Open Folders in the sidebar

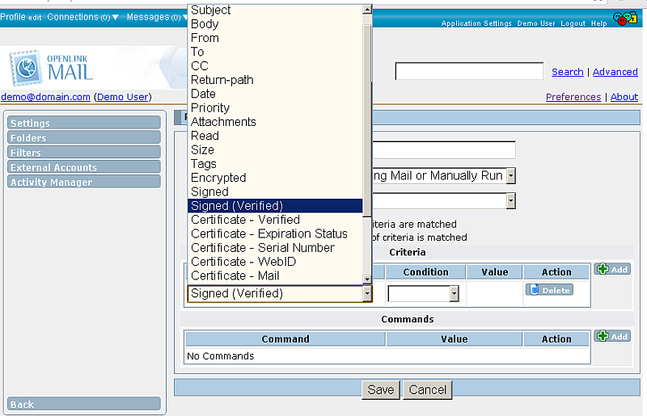click(84, 137)
